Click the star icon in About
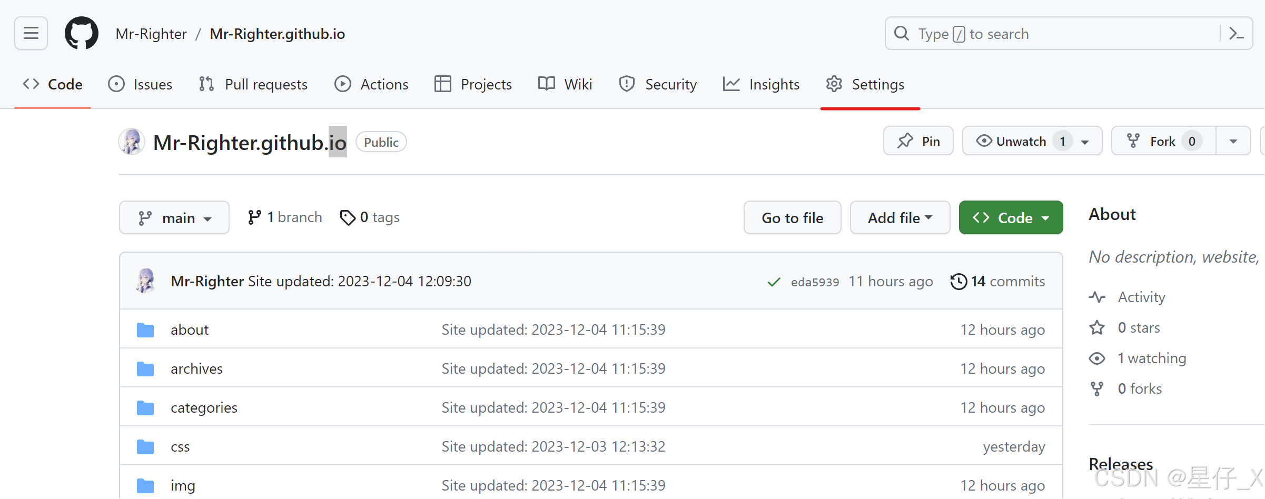 (x=1097, y=328)
